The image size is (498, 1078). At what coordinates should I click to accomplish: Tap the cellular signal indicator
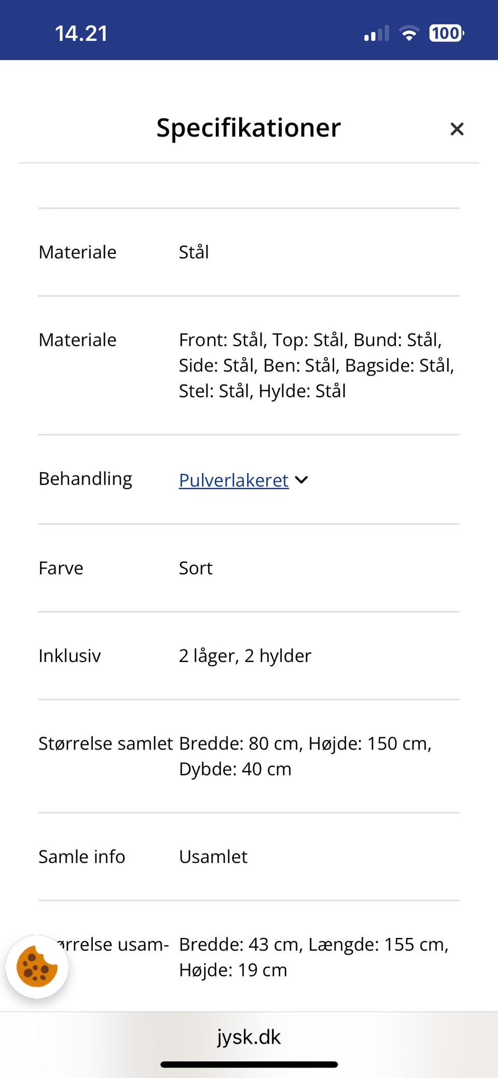pos(375,33)
